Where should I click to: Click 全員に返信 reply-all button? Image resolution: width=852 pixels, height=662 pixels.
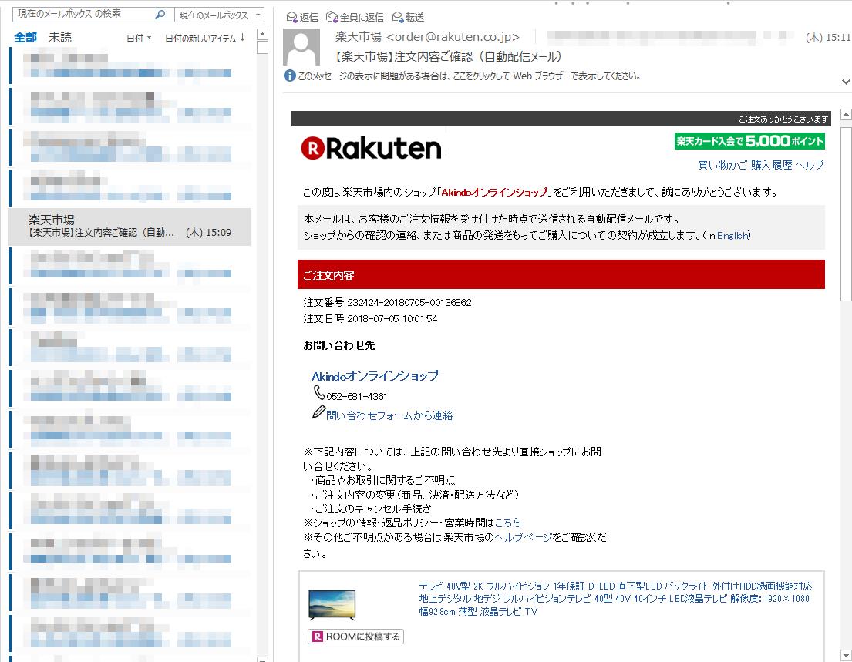pyautogui.click(x=355, y=18)
